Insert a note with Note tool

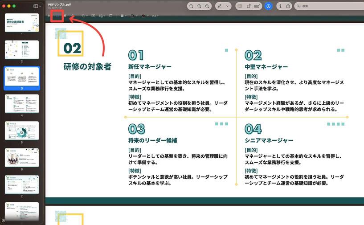111,16
